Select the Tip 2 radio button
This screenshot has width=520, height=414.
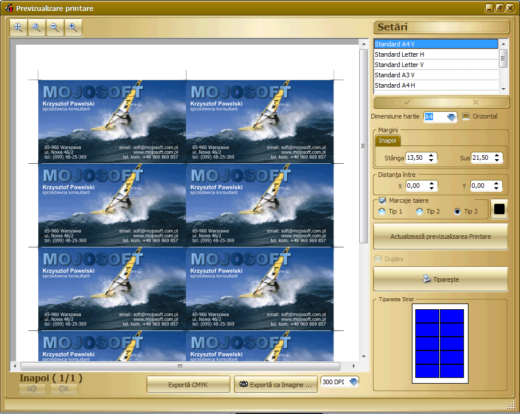click(x=419, y=211)
